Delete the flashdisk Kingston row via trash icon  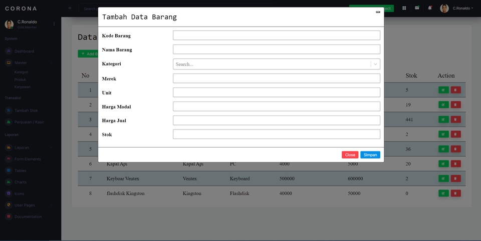click(455, 193)
